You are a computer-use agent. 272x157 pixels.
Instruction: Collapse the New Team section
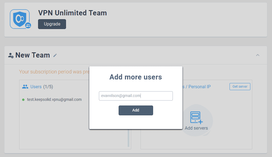(257, 55)
